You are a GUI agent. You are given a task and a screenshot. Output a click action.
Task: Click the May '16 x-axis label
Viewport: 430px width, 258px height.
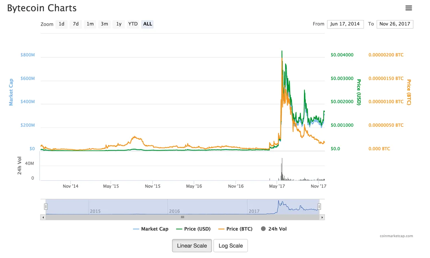click(194, 186)
